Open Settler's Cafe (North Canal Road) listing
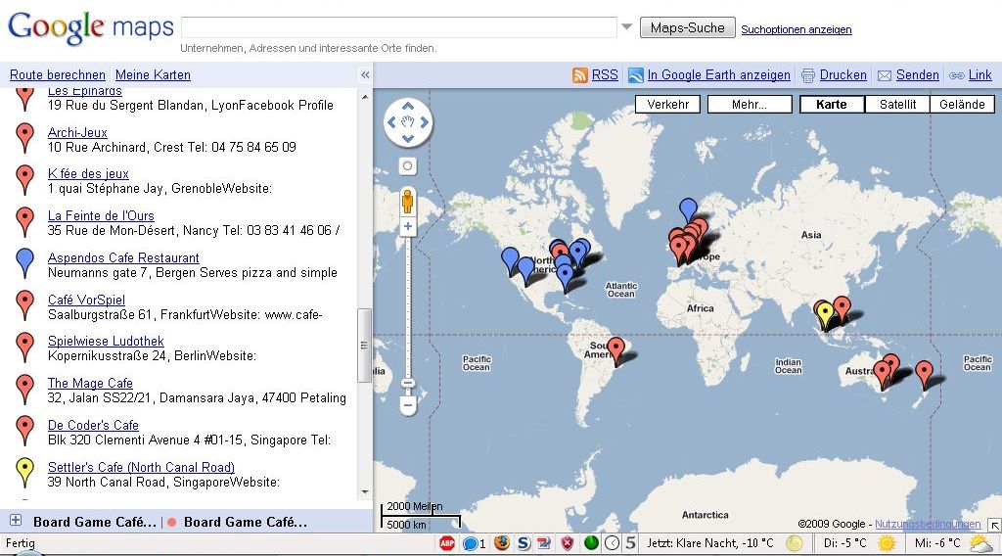 [x=141, y=467]
